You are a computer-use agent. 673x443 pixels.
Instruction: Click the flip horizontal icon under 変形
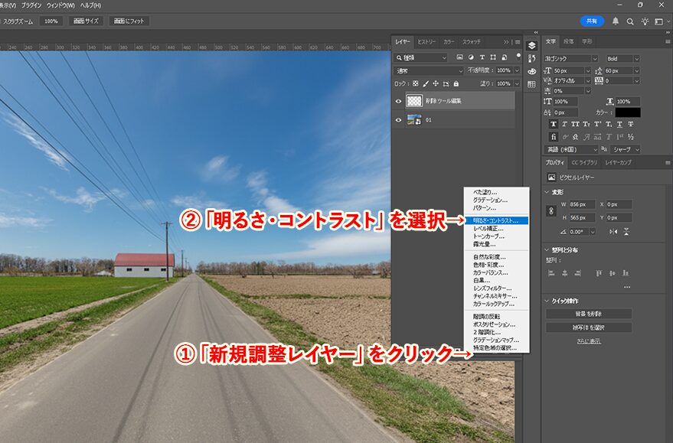pos(613,231)
